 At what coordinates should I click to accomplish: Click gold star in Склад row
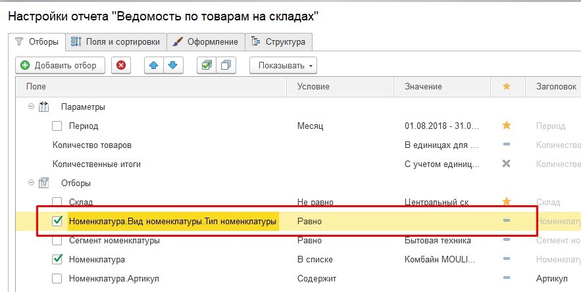[x=506, y=202]
